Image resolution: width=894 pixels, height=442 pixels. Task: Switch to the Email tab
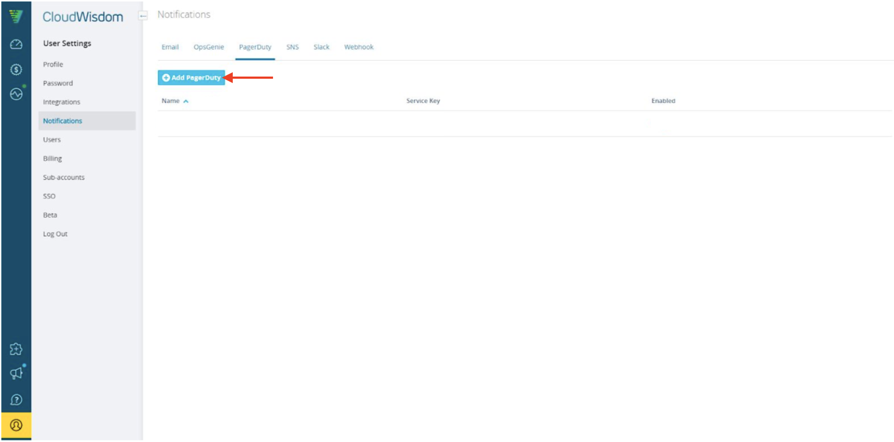point(170,47)
